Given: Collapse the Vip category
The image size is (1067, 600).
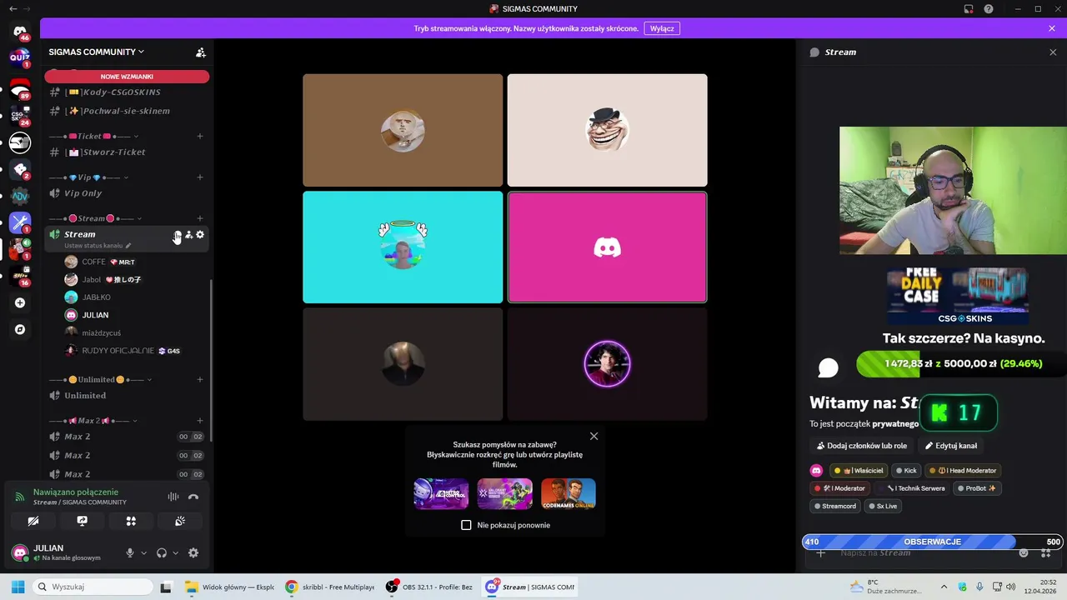Looking at the screenshot, I should tap(90, 177).
